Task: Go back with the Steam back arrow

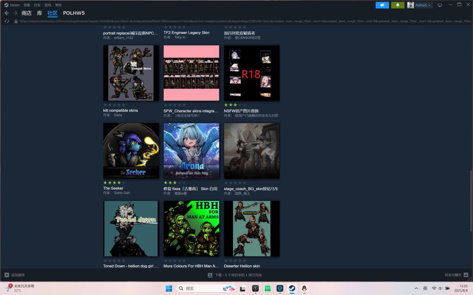Action: pyautogui.click(x=7, y=13)
